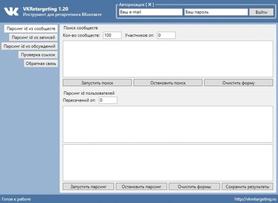This screenshot has height=203, width=278.
Task: Click the Войти button
Action: point(261,12)
